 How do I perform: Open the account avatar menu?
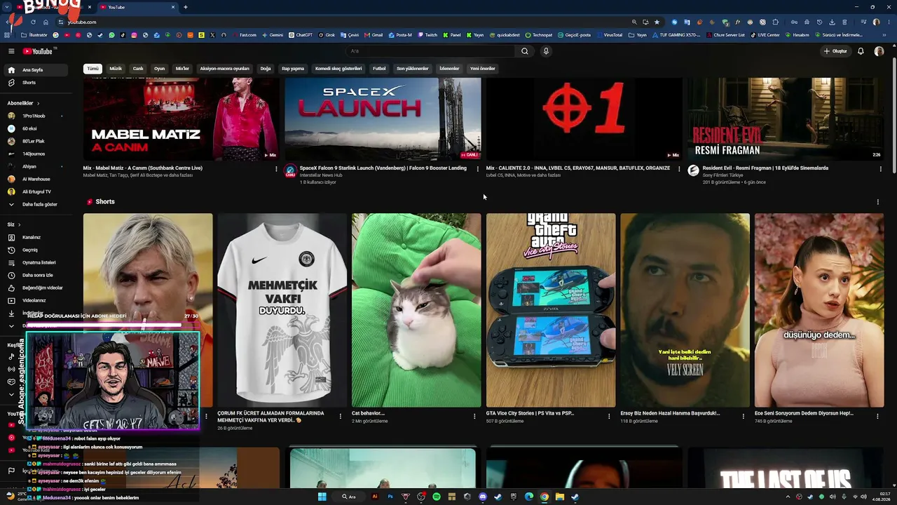(x=879, y=51)
